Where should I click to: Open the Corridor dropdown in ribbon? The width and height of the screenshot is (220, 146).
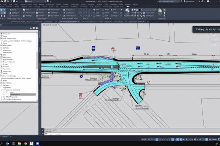pos(41,16)
